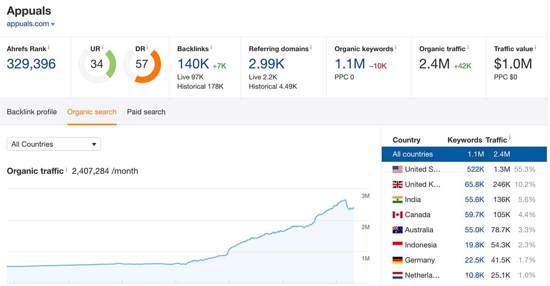Click the Organic traffic metric info icon
The image size is (550, 286).
click(468, 48)
